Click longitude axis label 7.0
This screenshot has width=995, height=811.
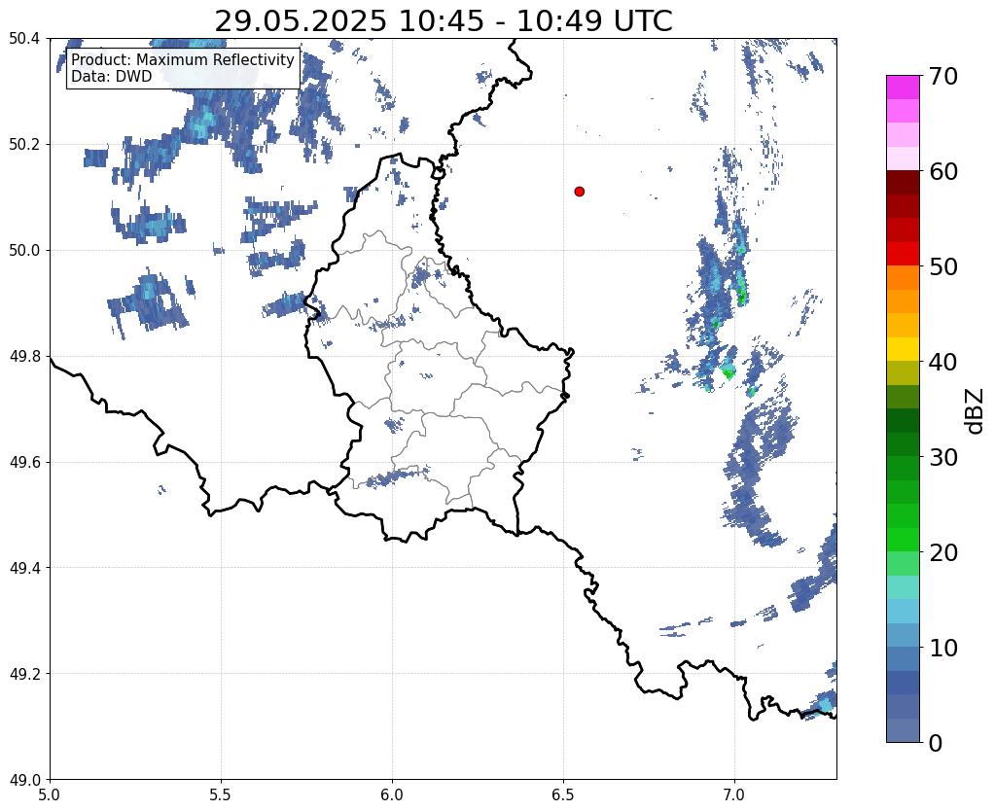click(734, 794)
